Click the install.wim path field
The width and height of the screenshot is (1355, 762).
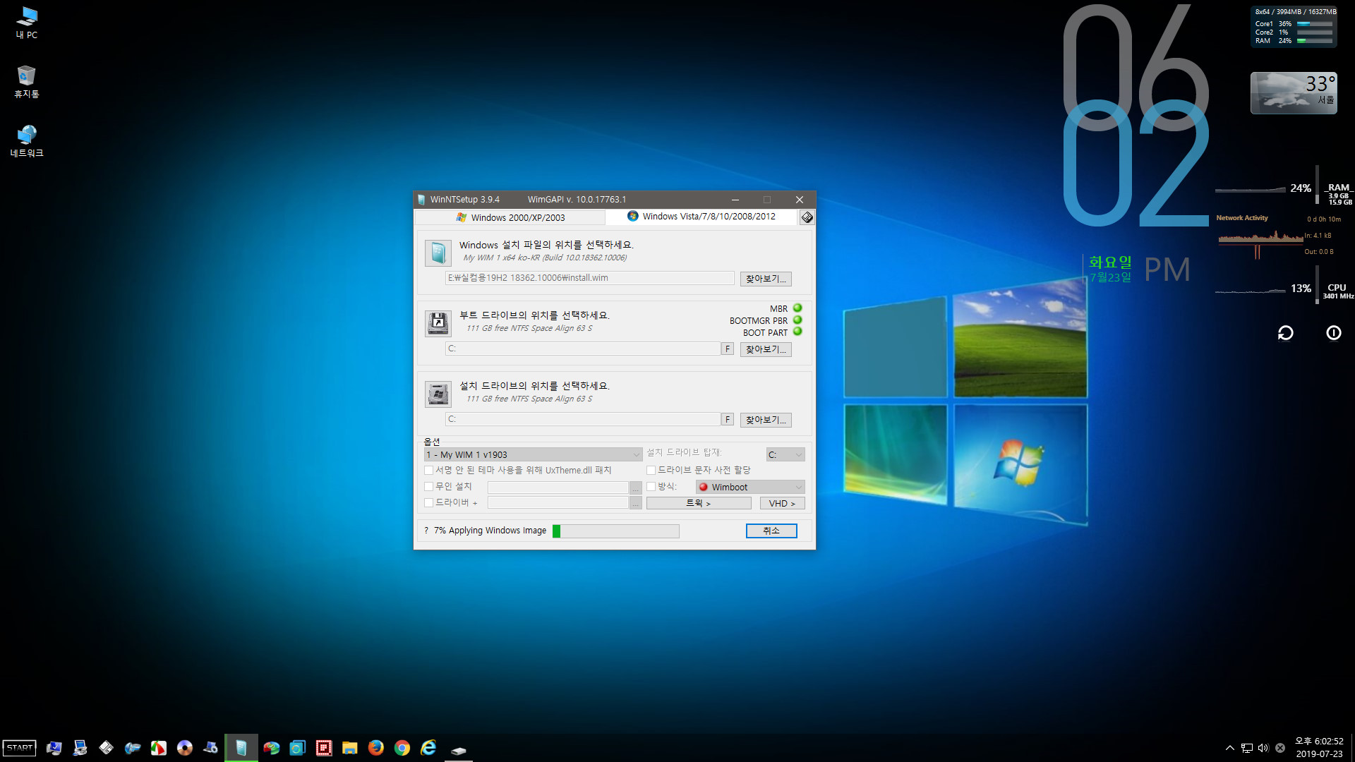coord(590,278)
